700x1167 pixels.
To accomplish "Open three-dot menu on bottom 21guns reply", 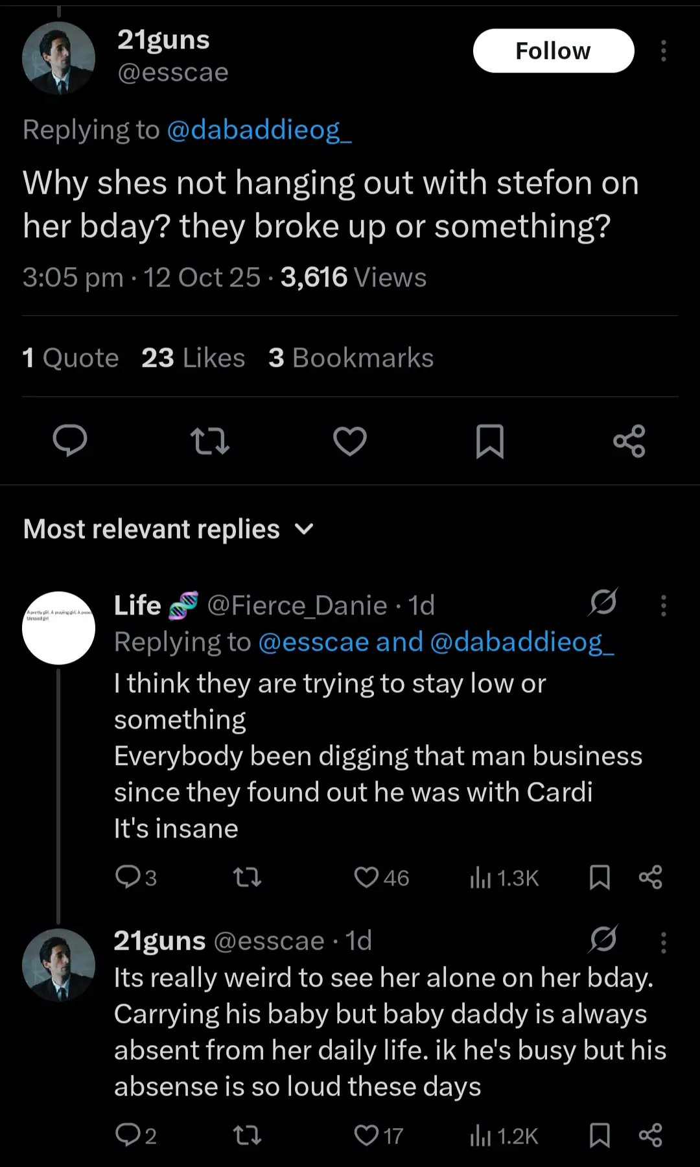I will (x=663, y=943).
